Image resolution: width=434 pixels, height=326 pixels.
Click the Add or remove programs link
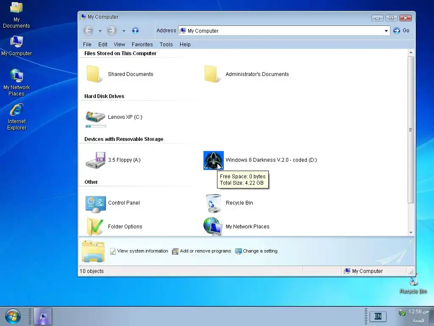tap(201, 251)
